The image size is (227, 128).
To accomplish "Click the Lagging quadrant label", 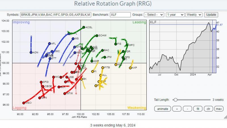I will coord(20,108).
